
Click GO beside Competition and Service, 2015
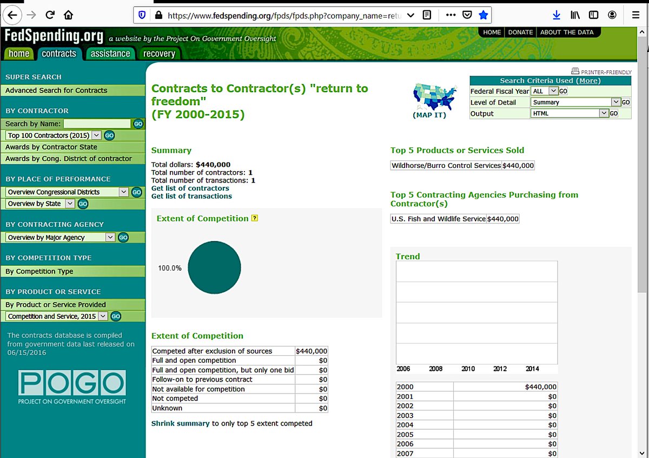pos(116,316)
